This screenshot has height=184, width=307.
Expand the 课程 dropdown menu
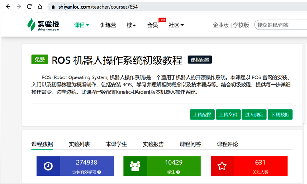[81, 25]
